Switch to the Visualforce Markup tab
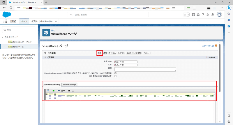This screenshot has height=125, width=233. coord(52,84)
